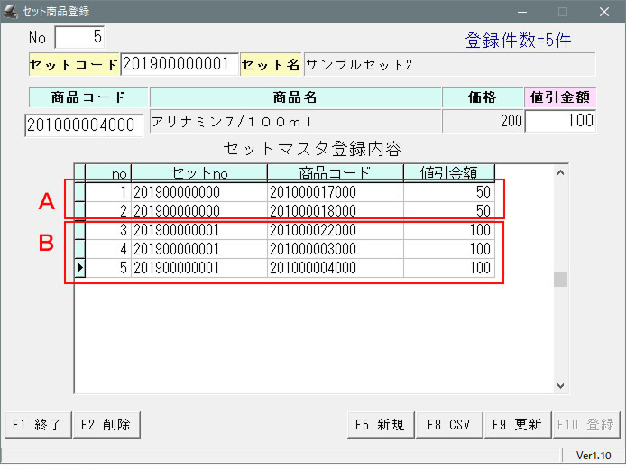Focus the No input field

pos(79,37)
